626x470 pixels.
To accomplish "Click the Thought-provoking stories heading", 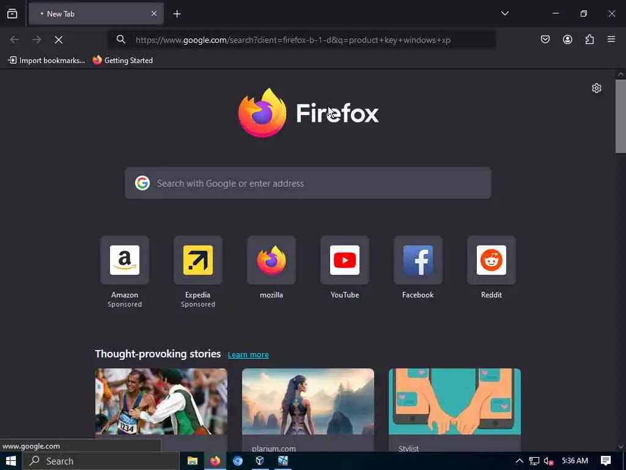I will [x=158, y=354].
